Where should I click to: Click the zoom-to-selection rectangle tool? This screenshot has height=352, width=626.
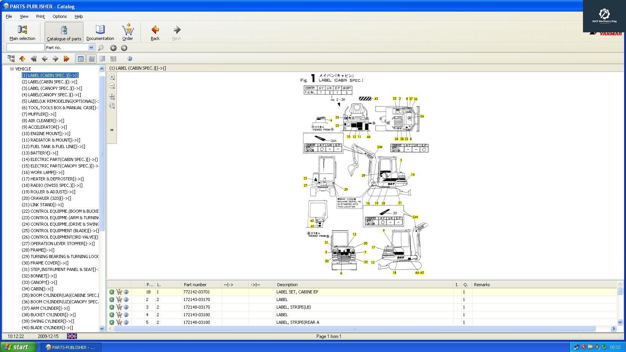point(112,97)
